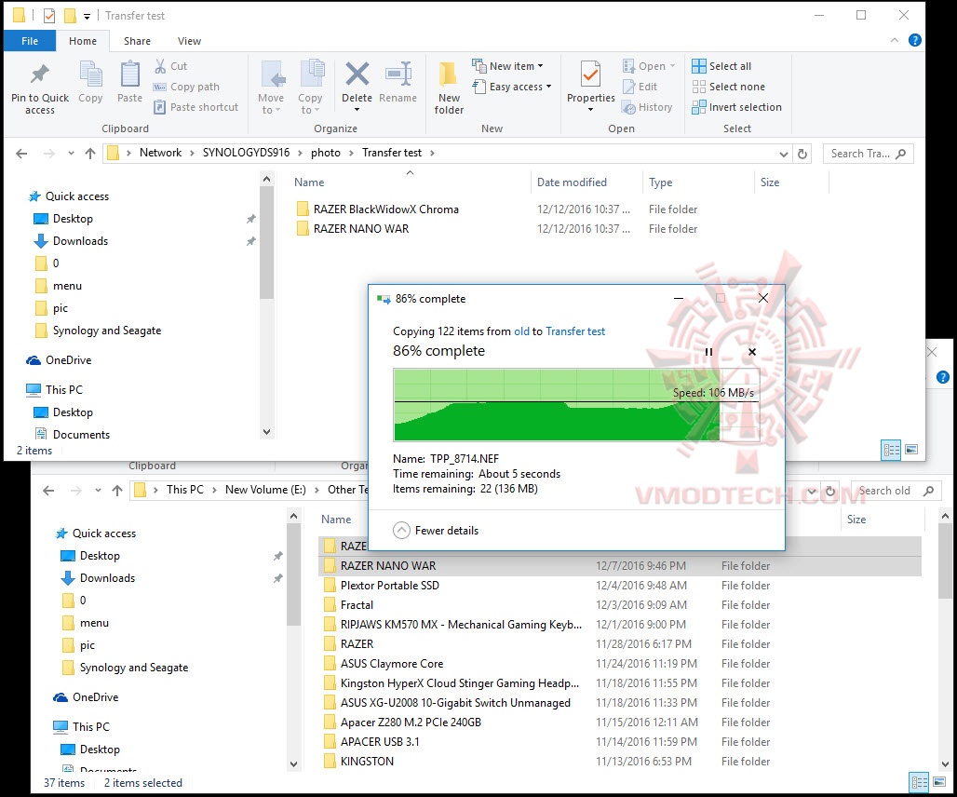
Task: Open Synology and Seagate folder in Transfer test pane
Action: (107, 331)
